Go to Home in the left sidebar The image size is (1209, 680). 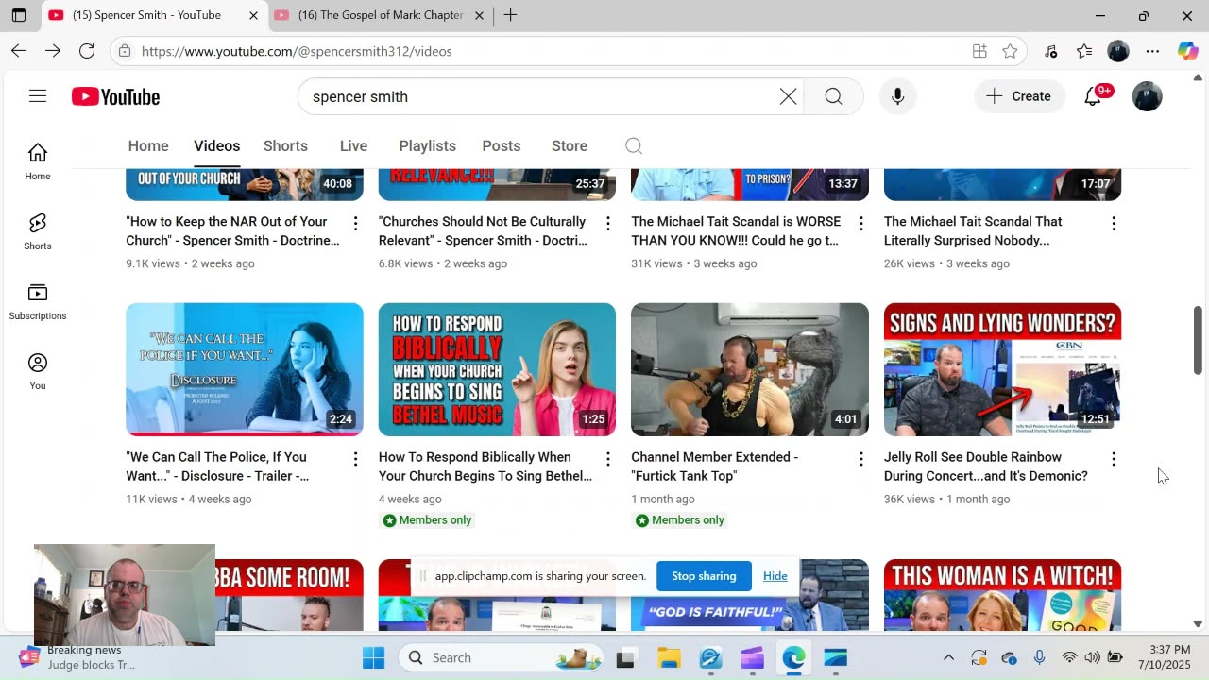(38, 161)
